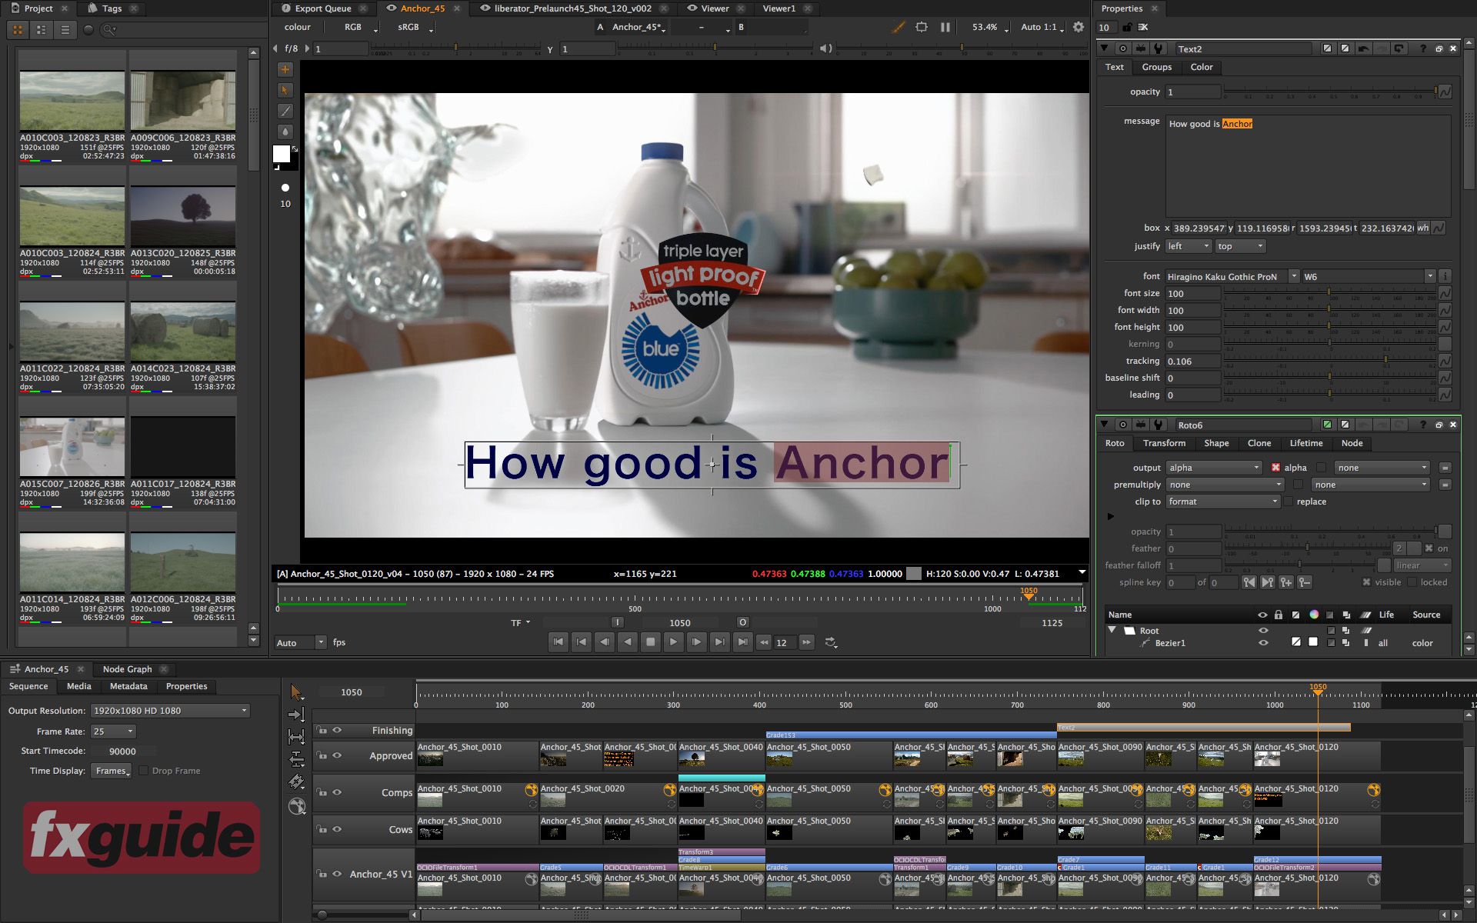
Task: Click the white foreground color swatch
Action: [x=281, y=154]
